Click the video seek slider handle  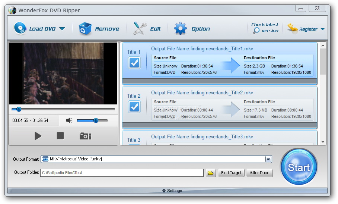19,109
